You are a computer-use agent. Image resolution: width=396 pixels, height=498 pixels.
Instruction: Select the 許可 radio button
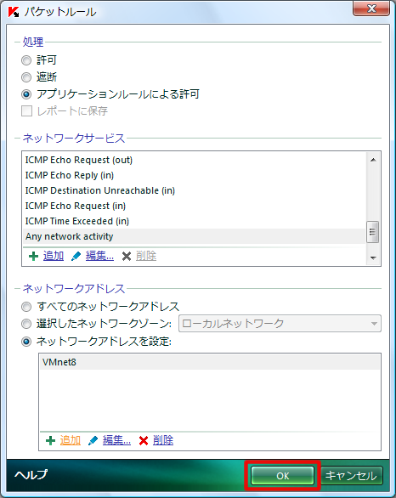point(26,60)
